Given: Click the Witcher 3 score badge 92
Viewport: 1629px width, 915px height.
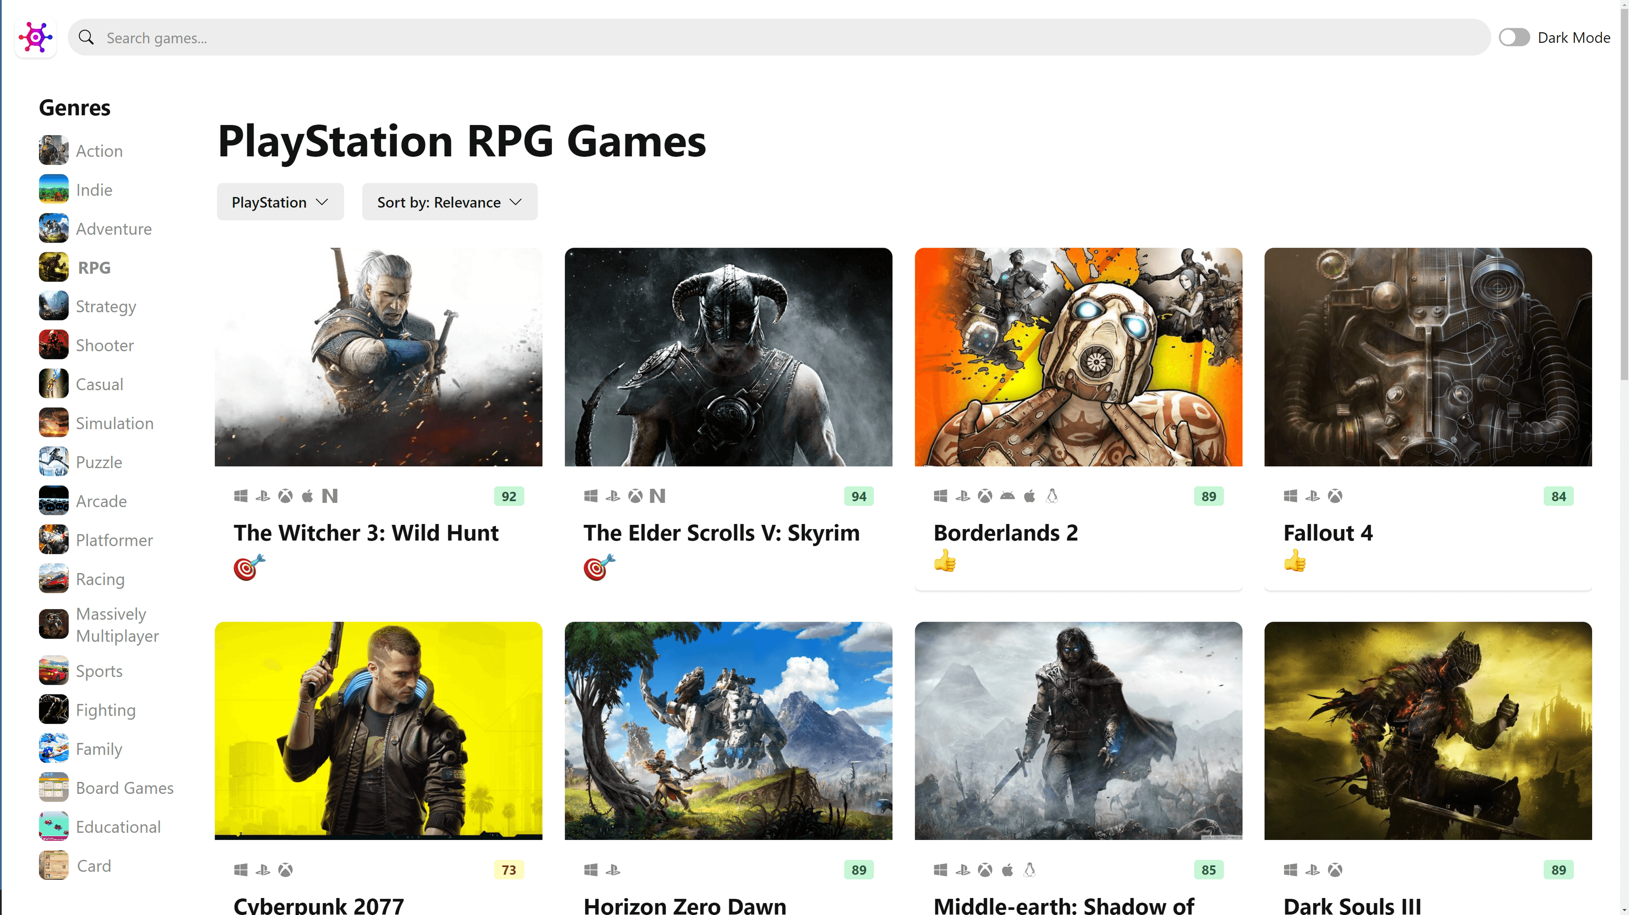Looking at the screenshot, I should pyautogui.click(x=509, y=496).
